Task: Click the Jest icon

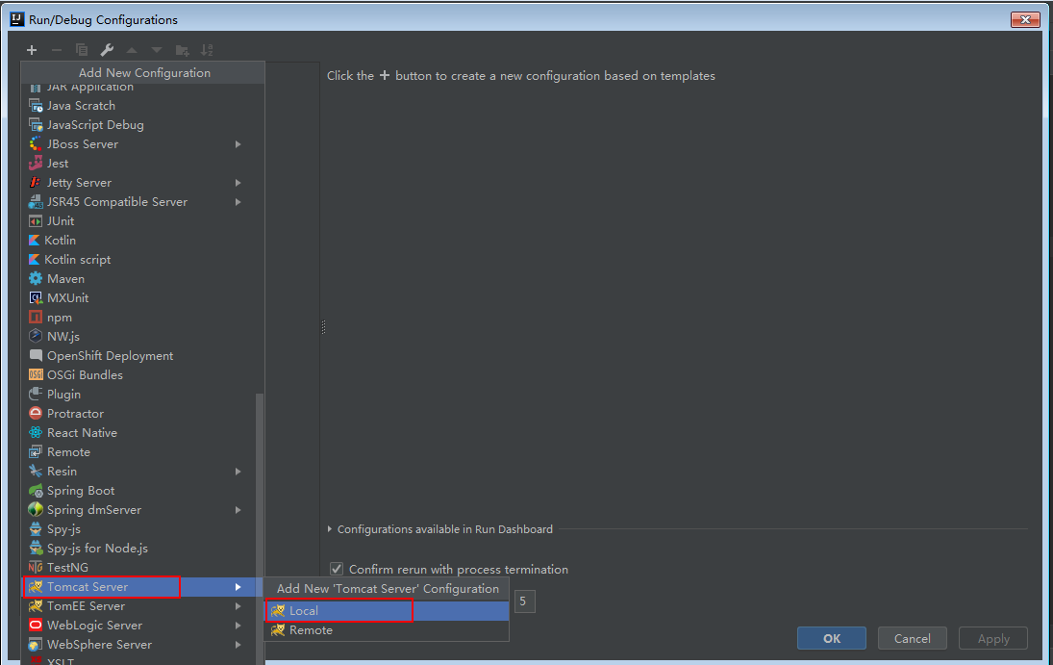Action: (x=36, y=164)
